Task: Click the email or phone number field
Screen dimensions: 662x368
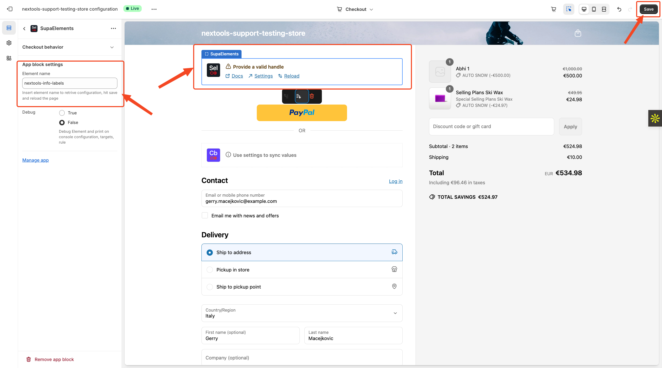Action: (x=302, y=198)
